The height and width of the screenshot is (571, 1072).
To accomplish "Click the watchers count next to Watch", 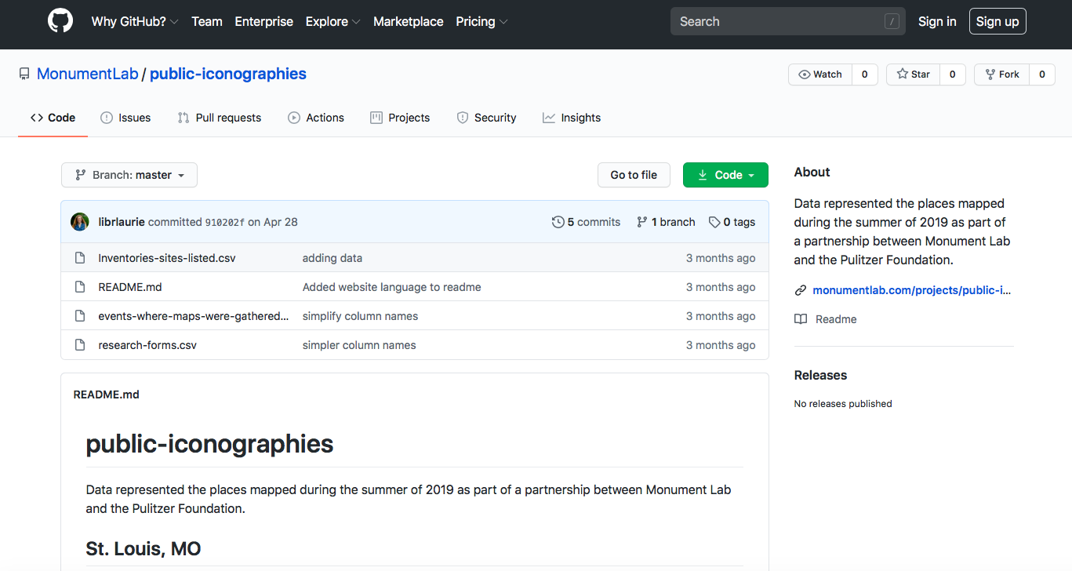I will (x=865, y=75).
